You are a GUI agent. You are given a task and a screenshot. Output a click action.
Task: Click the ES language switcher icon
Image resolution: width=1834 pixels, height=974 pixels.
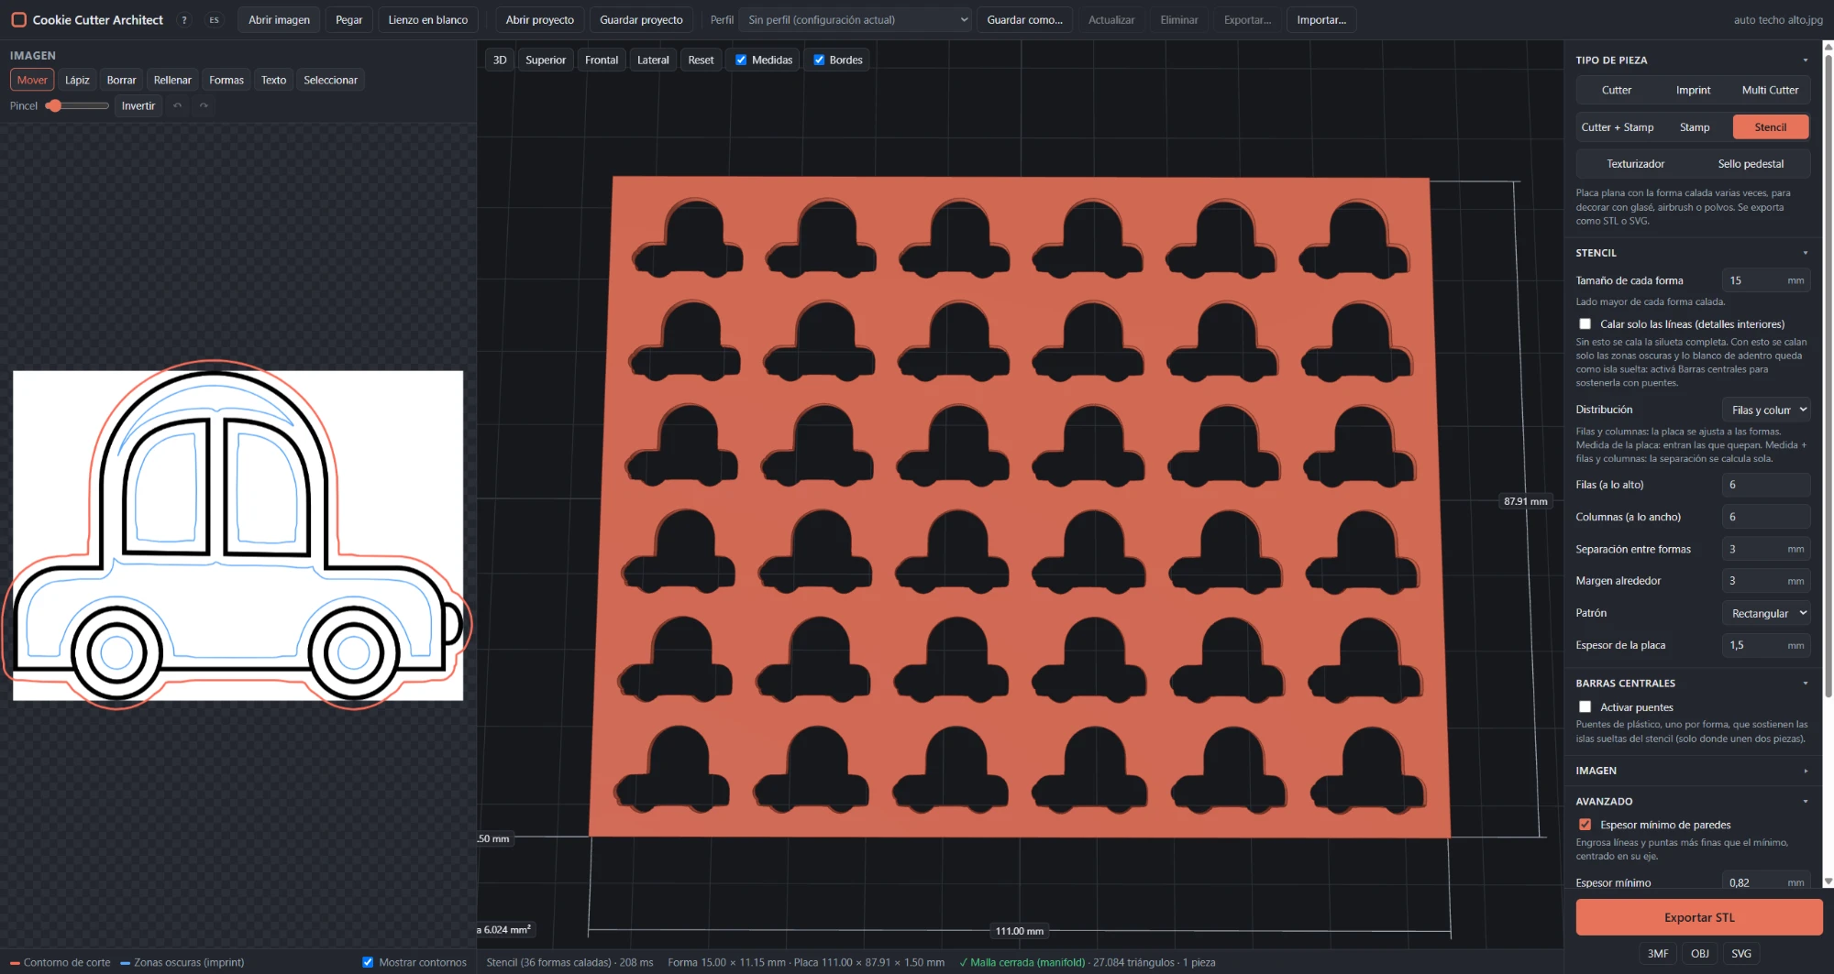pos(214,20)
